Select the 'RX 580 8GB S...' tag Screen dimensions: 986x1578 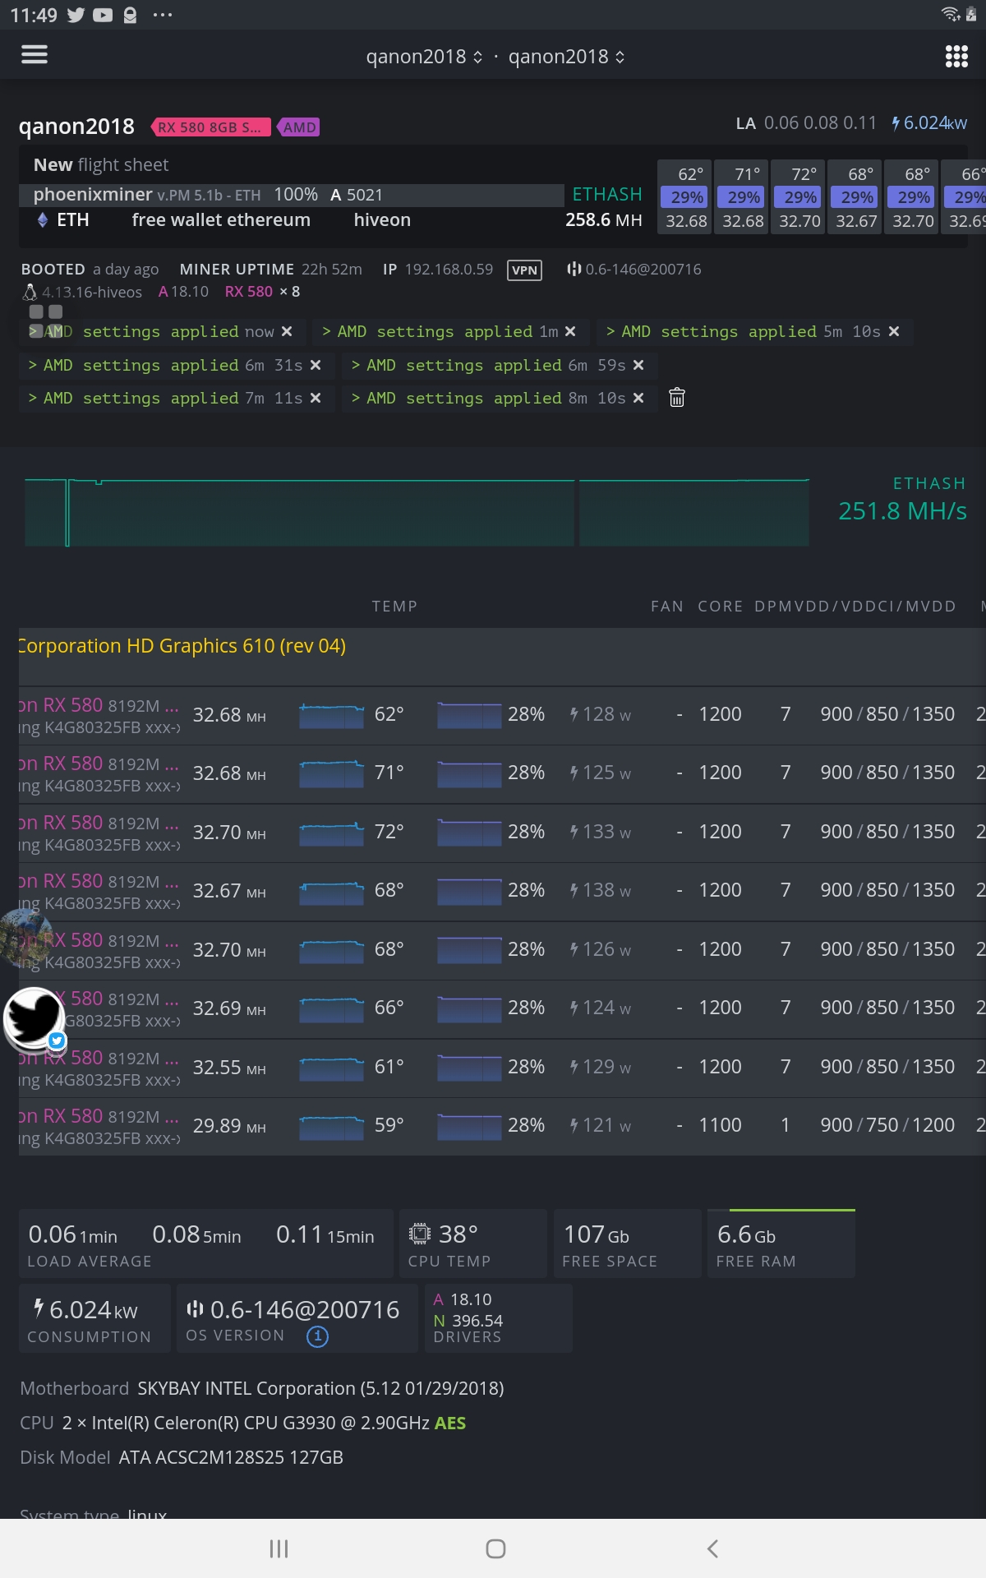click(x=210, y=127)
